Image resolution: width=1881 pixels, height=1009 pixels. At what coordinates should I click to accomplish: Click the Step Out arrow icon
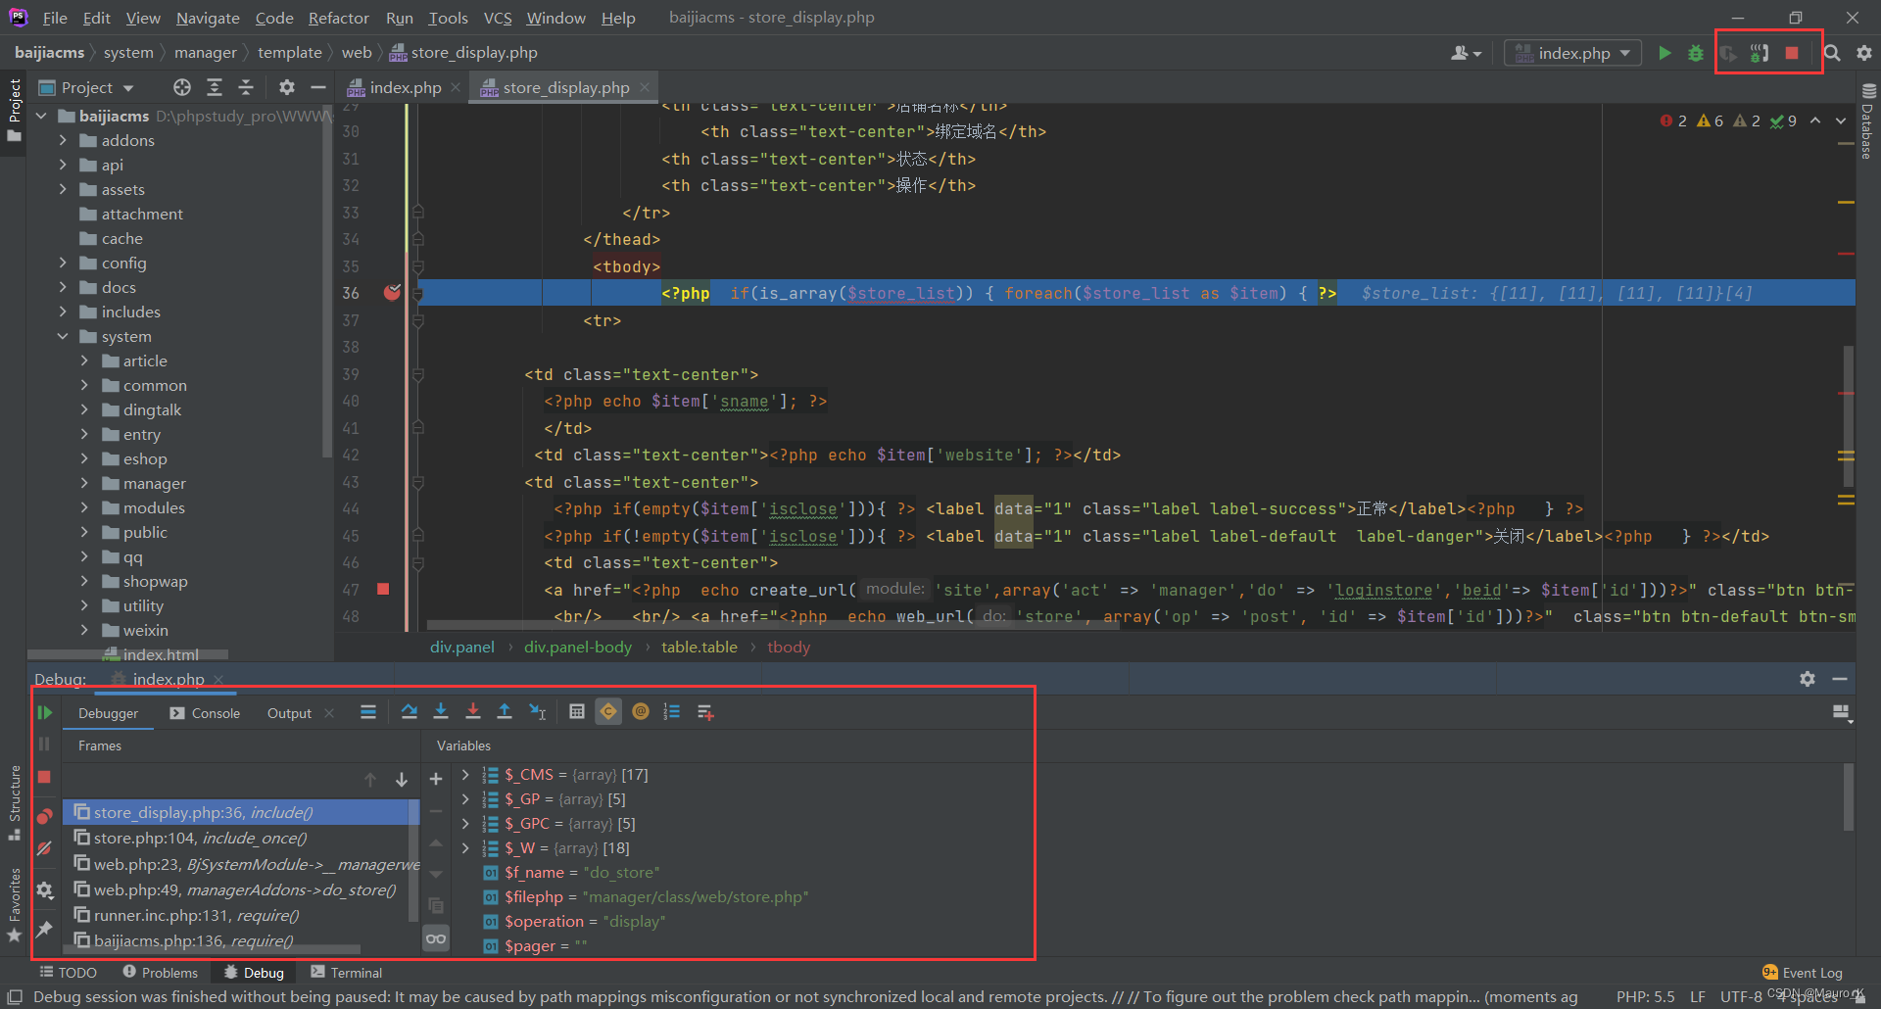(505, 712)
